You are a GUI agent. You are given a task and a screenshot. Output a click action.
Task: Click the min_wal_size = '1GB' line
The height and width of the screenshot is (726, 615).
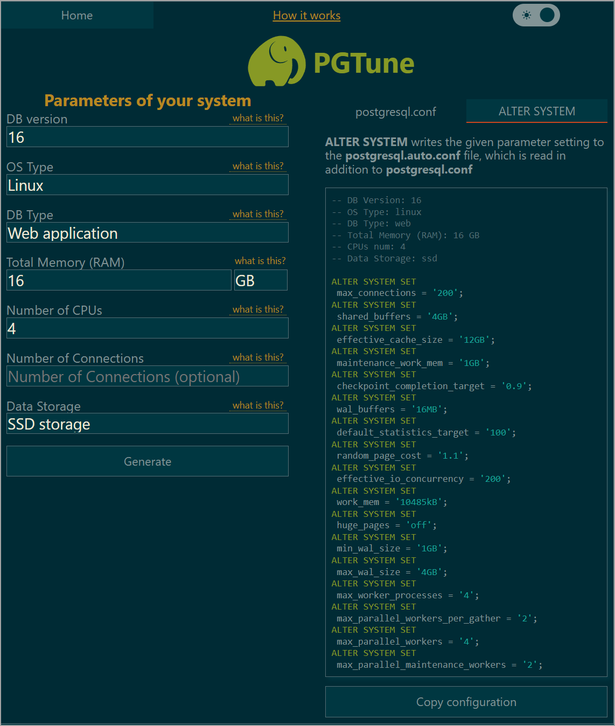(392, 548)
